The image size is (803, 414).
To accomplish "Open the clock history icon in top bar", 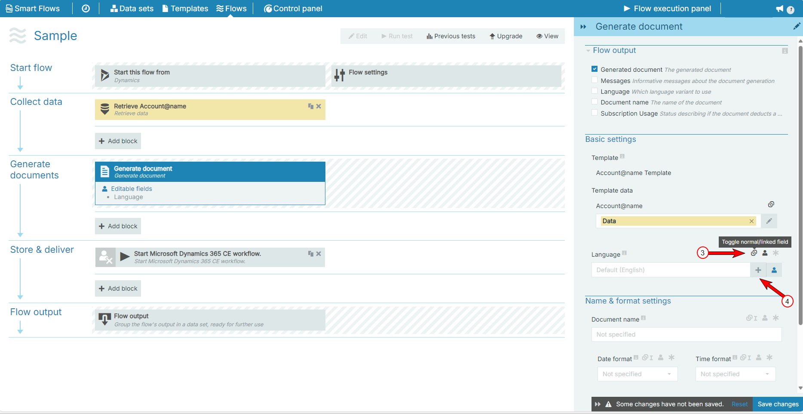I will click(x=86, y=9).
